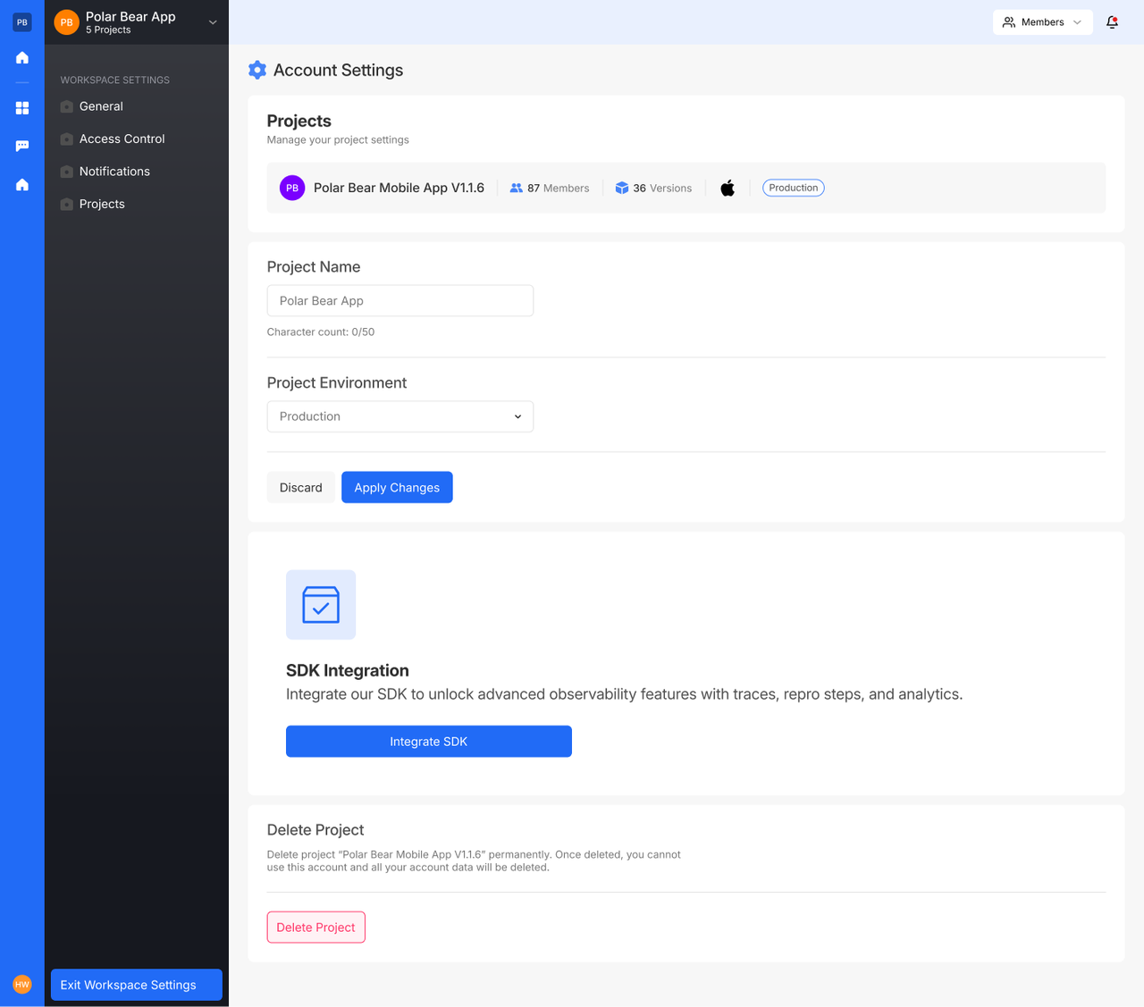The height and width of the screenshot is (1007, 1144).
Task: Click the Apply Changes button
Action: pyautogui.click(x=397, y=487)
